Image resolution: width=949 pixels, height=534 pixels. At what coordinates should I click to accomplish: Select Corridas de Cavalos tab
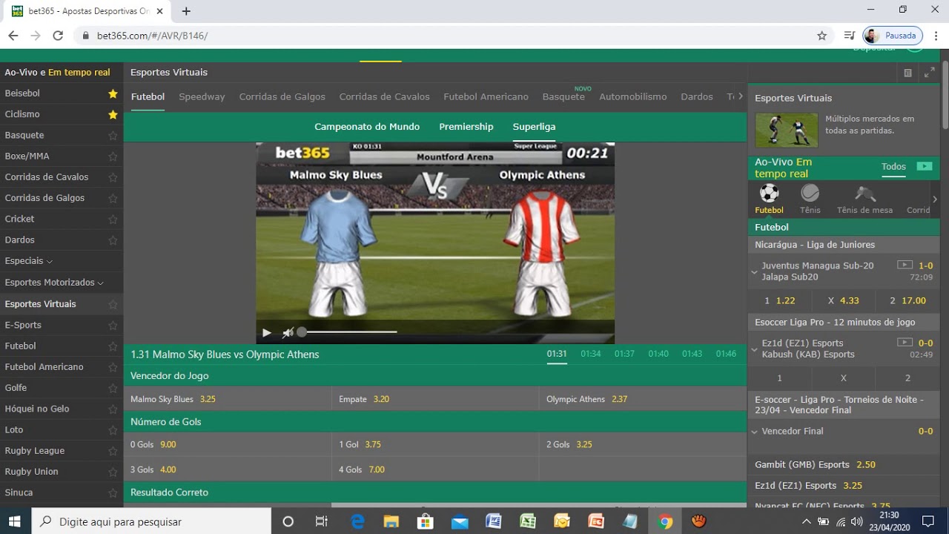tap(384, 96)
